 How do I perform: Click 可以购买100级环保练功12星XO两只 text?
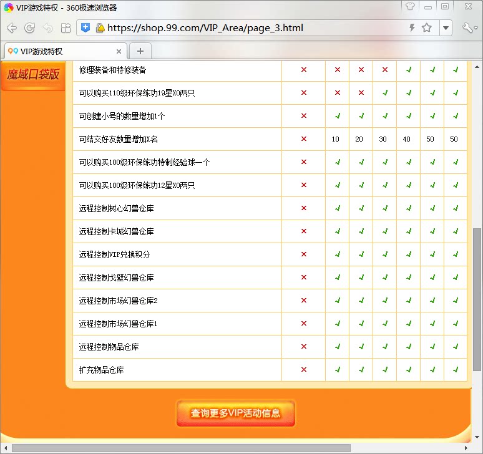pyautogui.click(x=137, y=185)
